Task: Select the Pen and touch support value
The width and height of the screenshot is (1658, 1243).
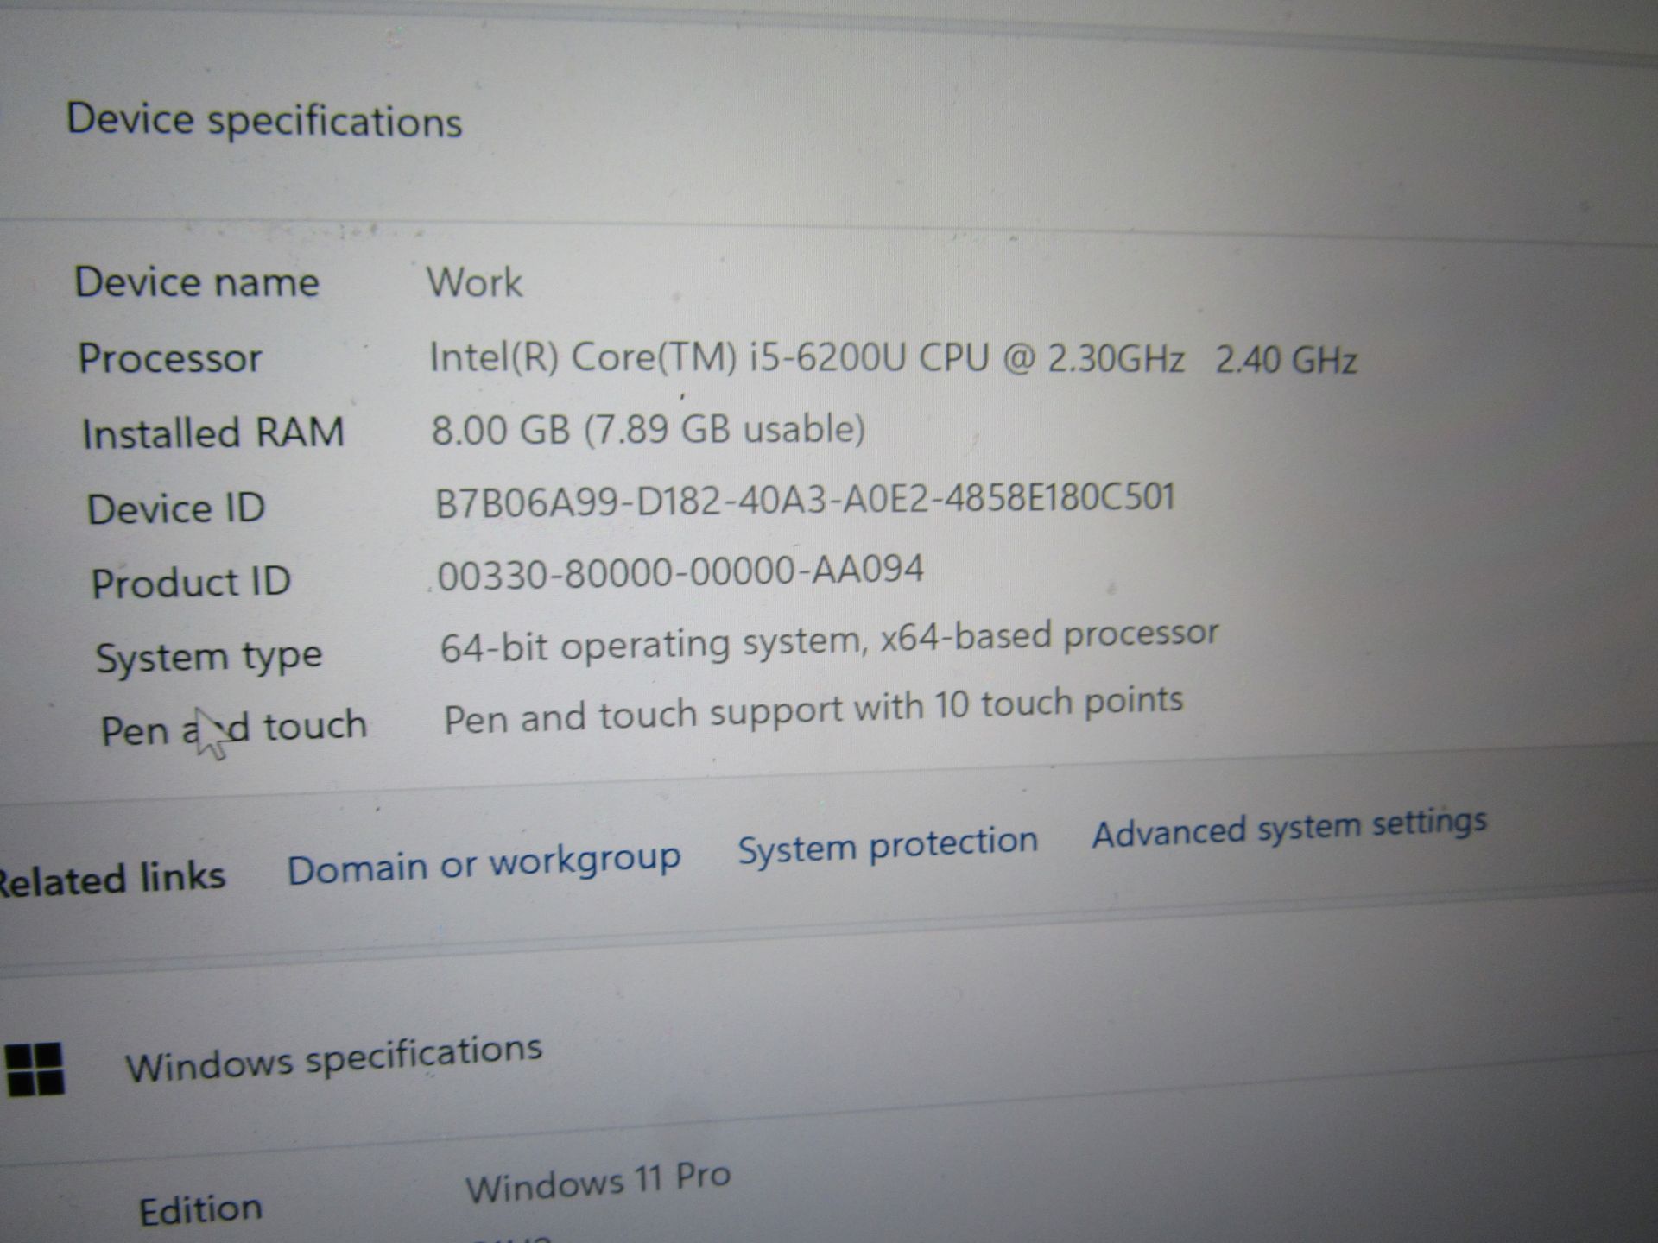Action: pyautogui.click(x=813, y=711)
